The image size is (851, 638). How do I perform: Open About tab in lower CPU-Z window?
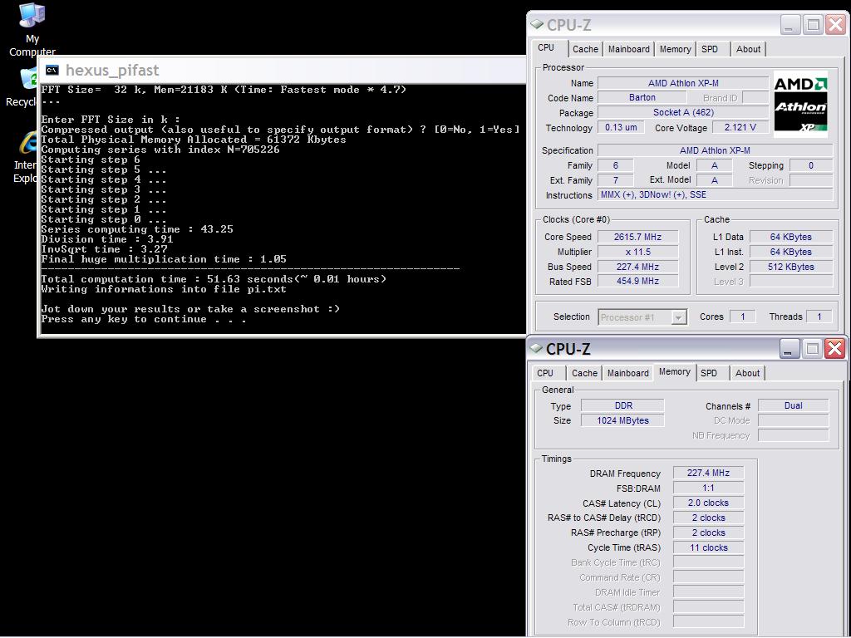coord(747,373)
